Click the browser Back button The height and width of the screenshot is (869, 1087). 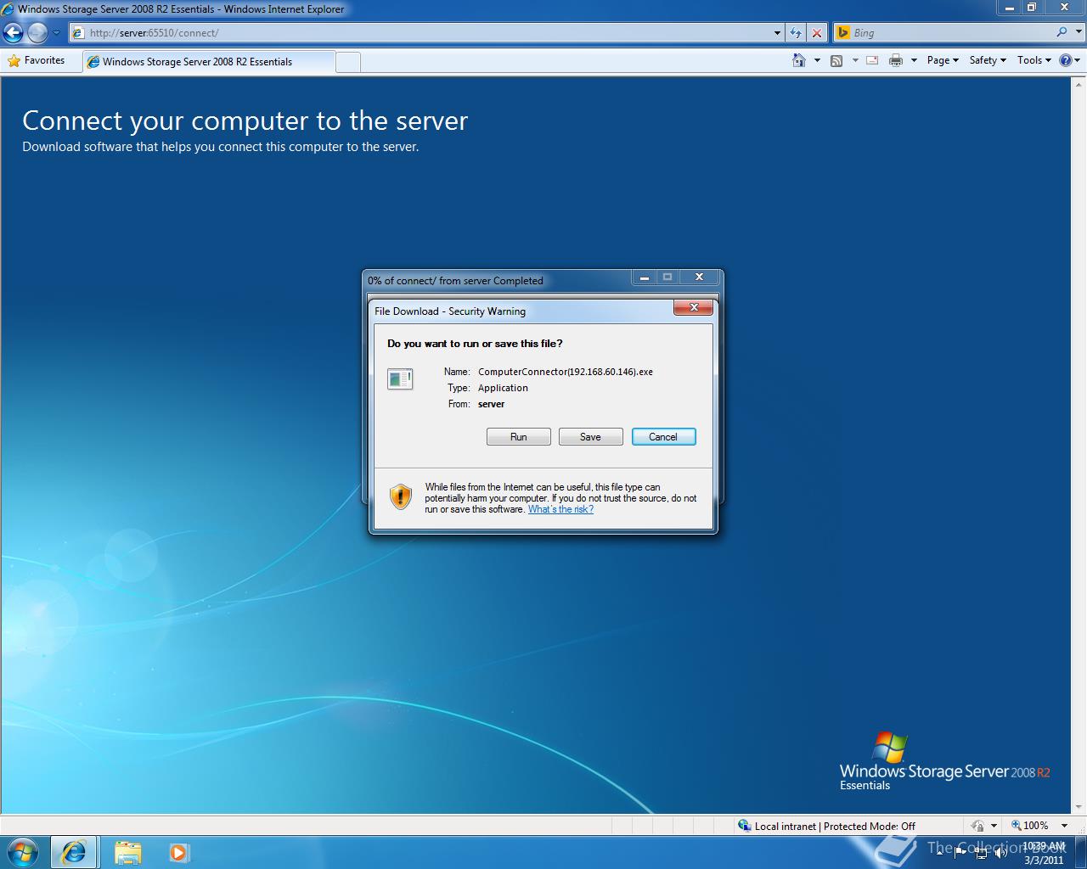[x=14, y=33]
